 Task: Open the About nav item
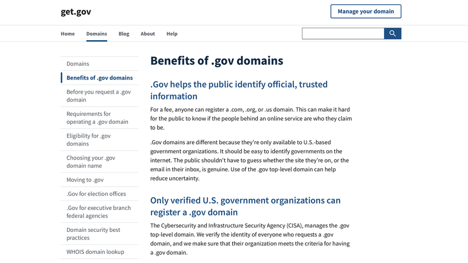tap(148, 34)
